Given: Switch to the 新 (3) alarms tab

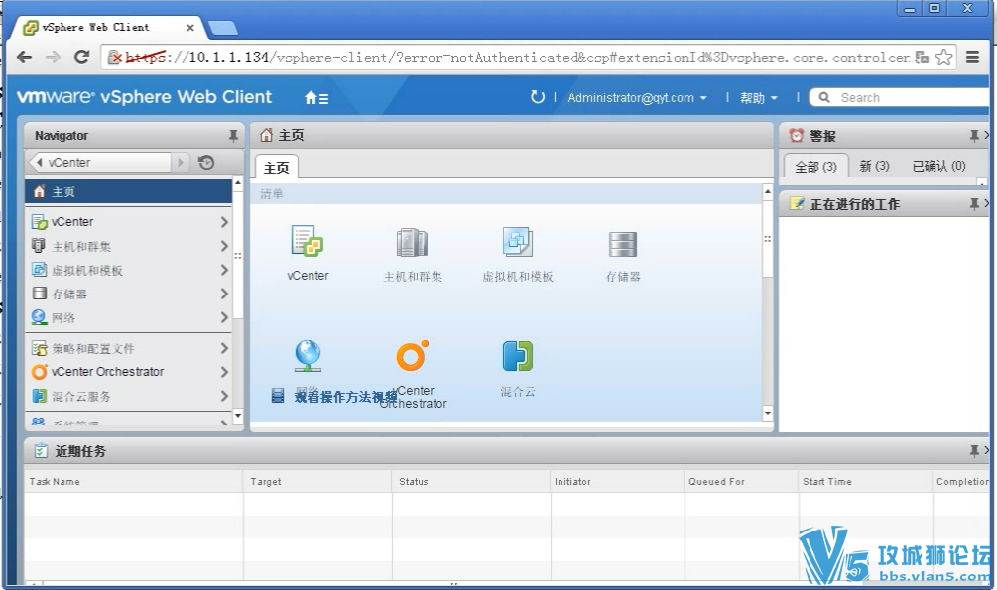Looking at the screenshot, I should pos(874,166).
